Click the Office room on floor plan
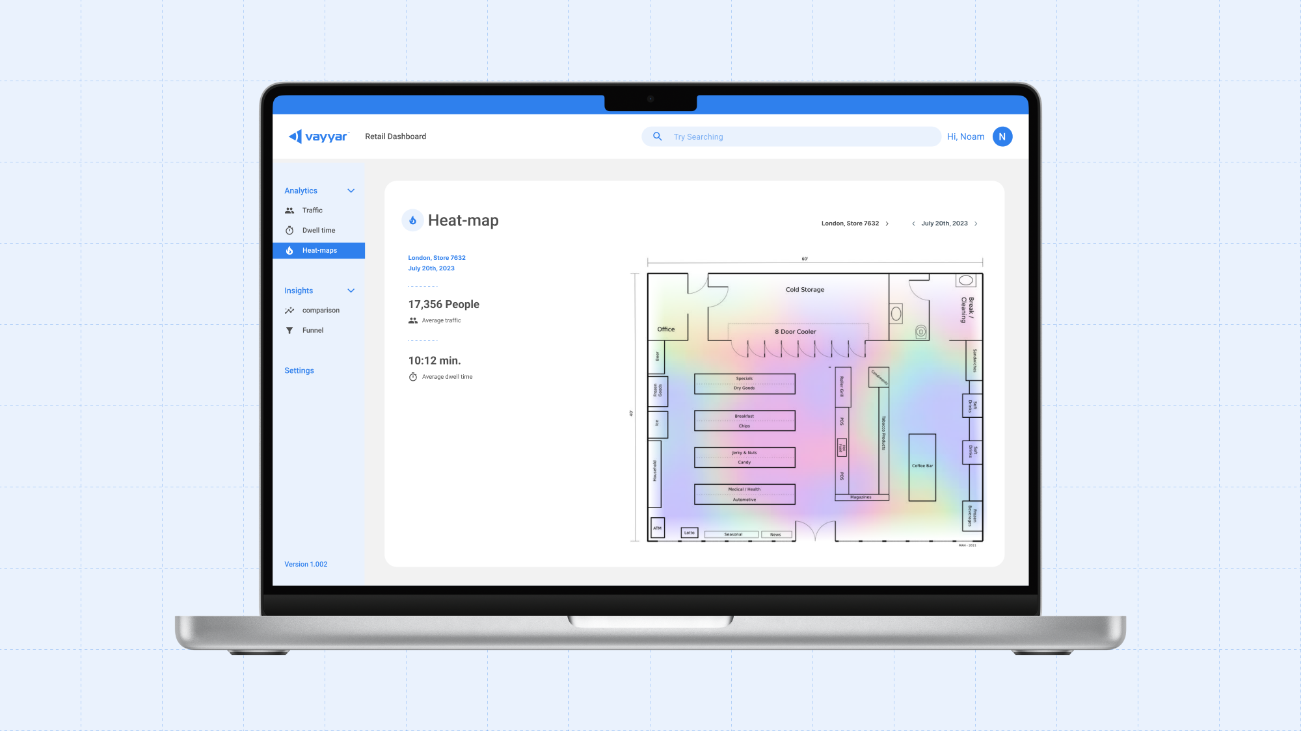The image size is (1301, 731). pos(666,329)
